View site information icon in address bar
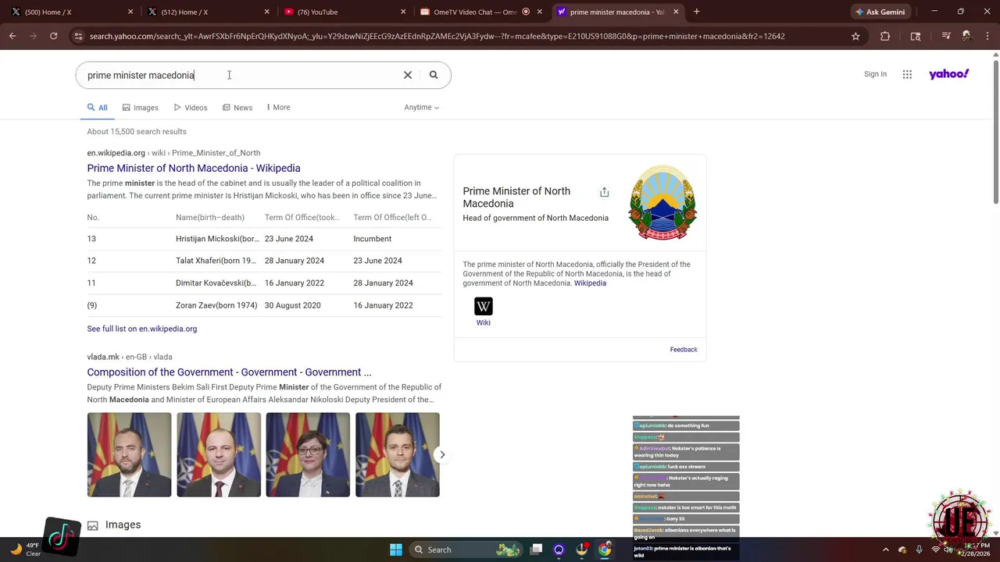Screen dimensions: 1000x562 (x=77, y=36)
